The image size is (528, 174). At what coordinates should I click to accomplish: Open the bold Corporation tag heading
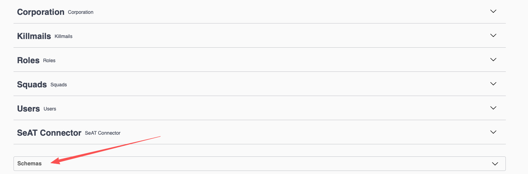tap(41, 12)
